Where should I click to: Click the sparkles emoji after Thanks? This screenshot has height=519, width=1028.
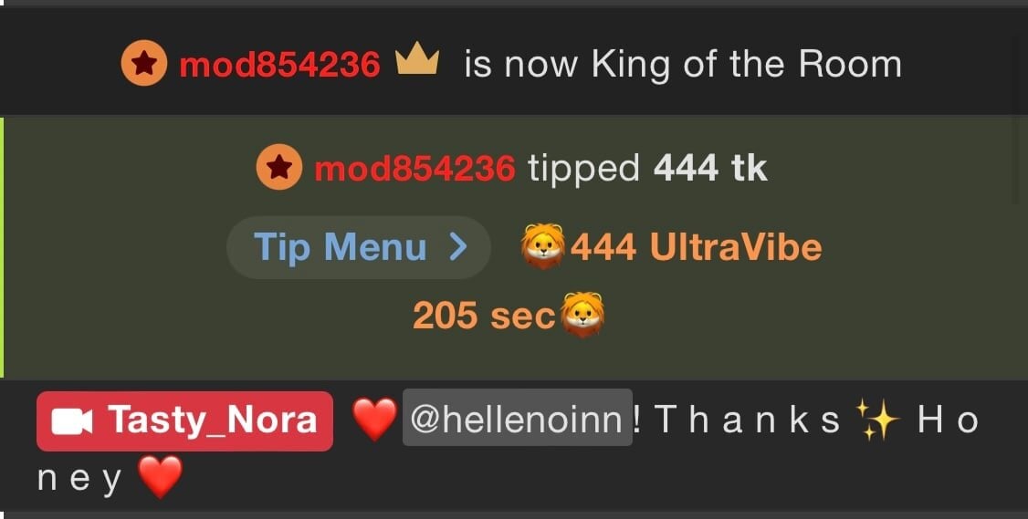tap(878, 420)
